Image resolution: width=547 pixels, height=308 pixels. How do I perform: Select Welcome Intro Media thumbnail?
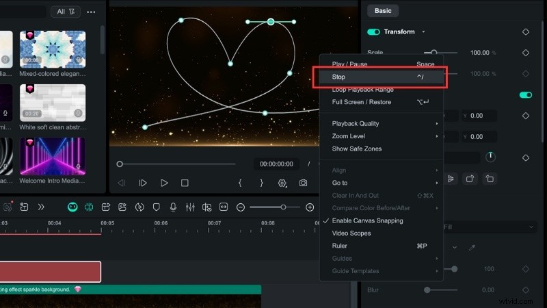53,156
